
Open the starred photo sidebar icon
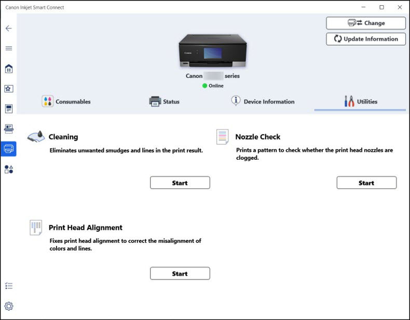pos(8,89)
